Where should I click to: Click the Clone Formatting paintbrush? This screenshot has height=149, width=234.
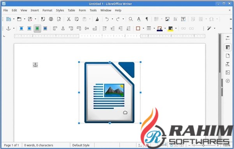tap(97, 19)
